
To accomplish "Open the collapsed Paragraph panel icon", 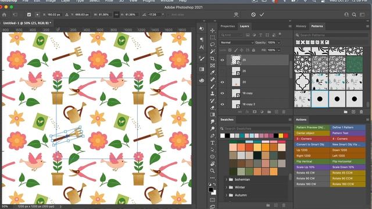I will pyautogui.click(x=202, y=39).
